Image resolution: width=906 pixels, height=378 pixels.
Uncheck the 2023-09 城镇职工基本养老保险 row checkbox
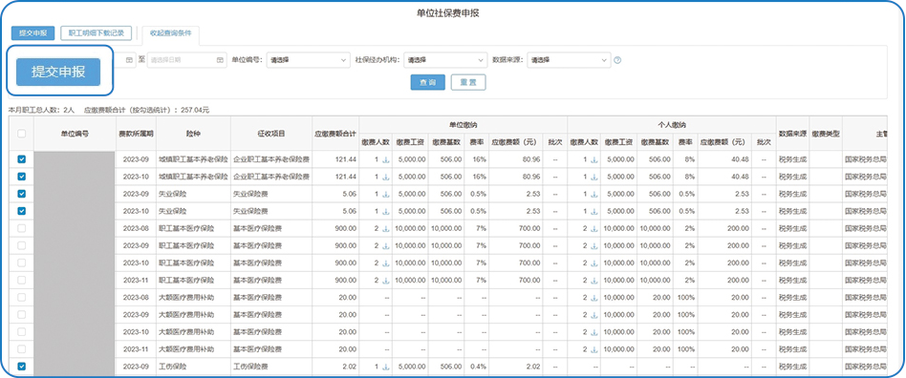click(x=22, y=159)
